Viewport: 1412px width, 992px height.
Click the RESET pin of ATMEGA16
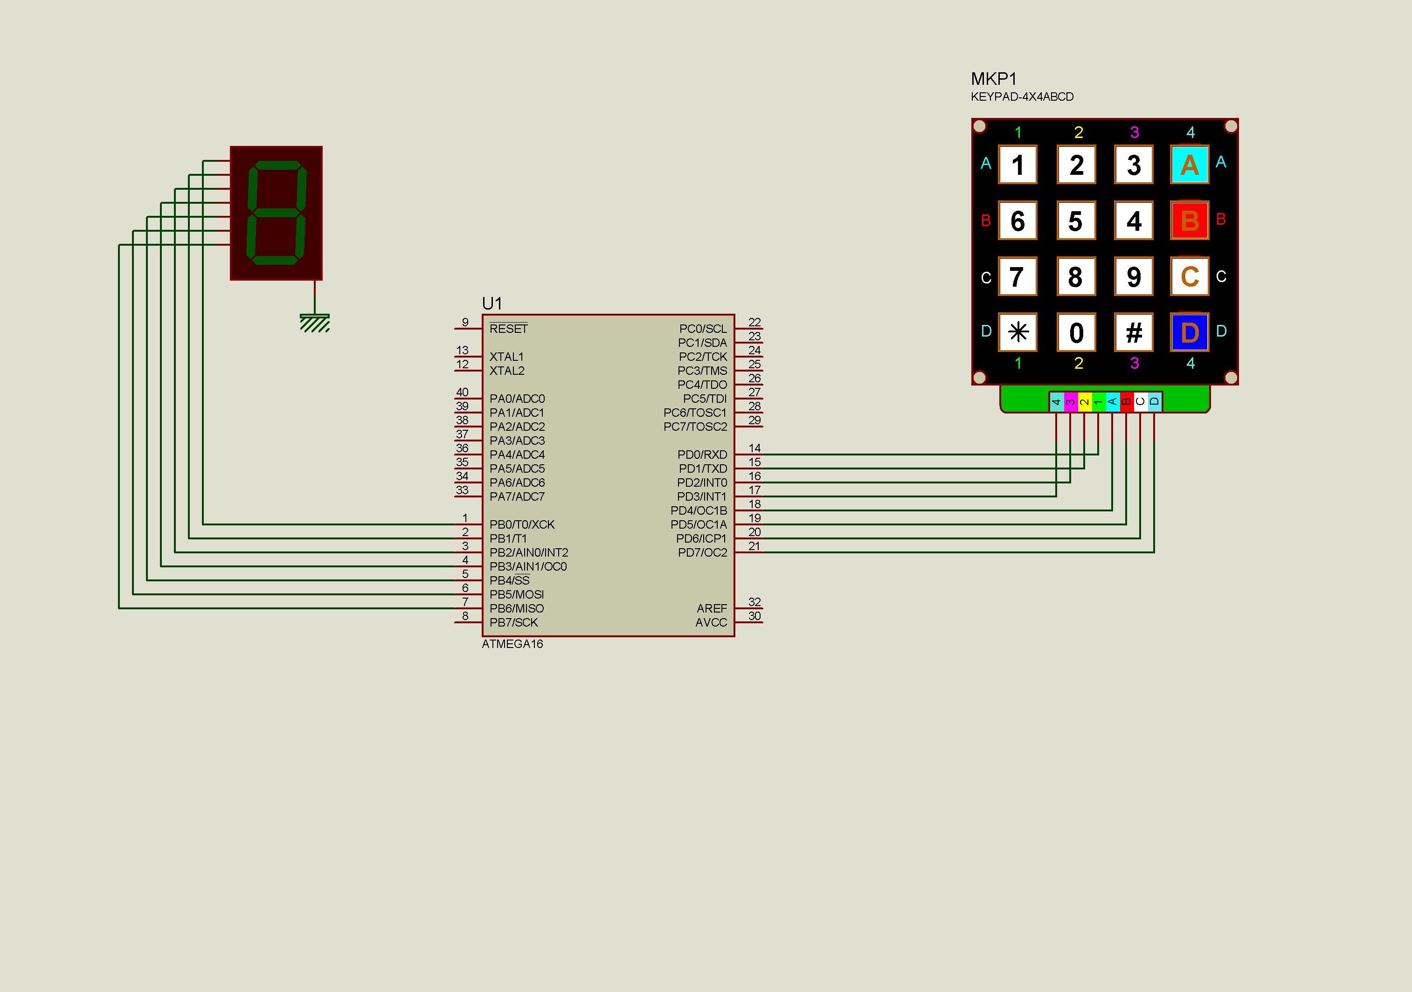467,329
